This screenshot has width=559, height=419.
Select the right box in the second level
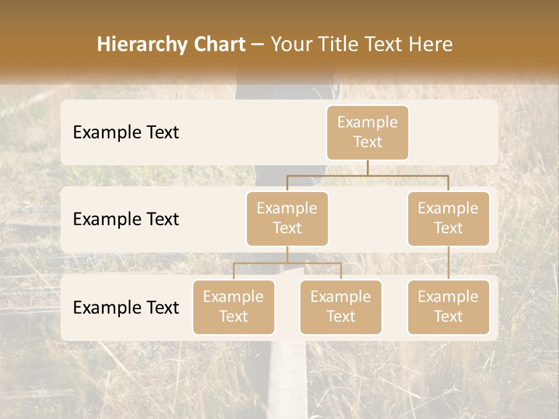(448, 219)
